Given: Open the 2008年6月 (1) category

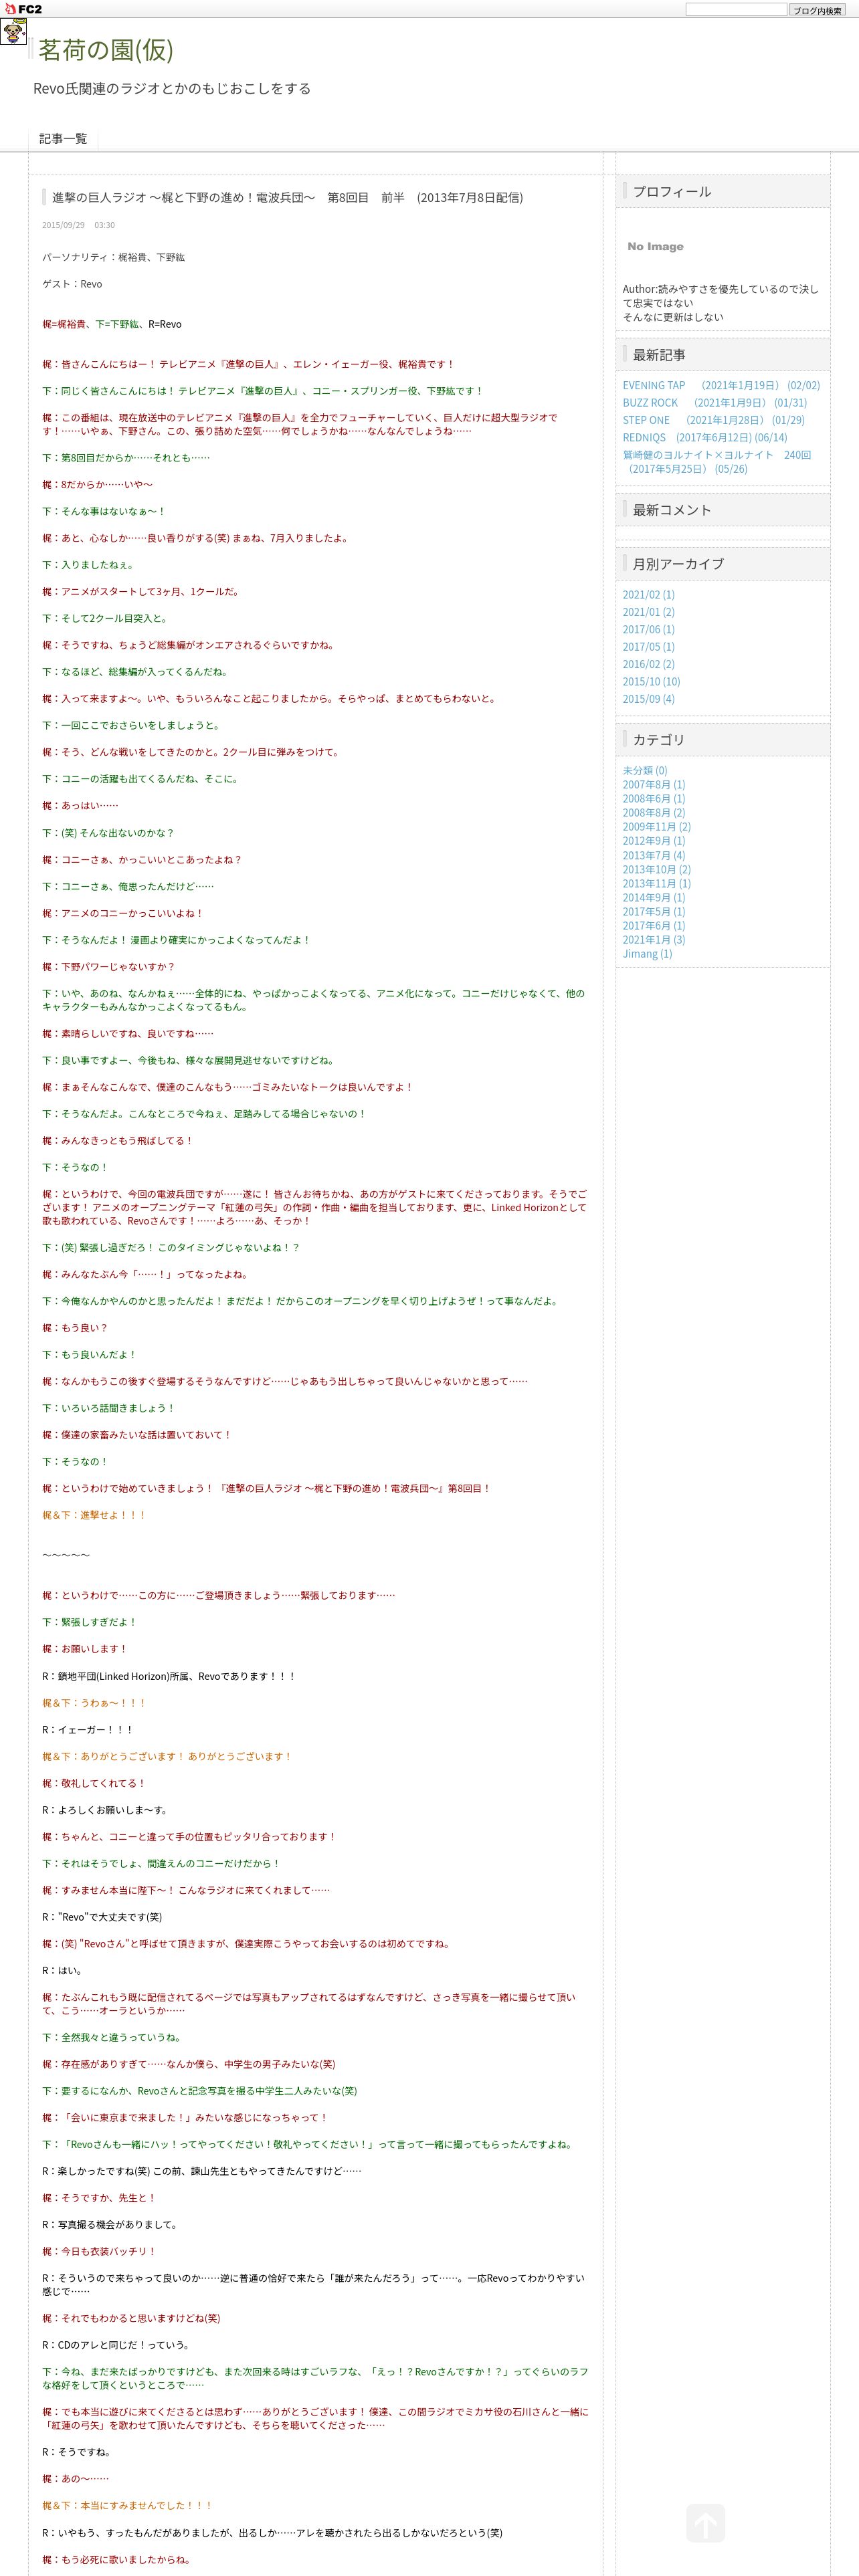Looking at the screenshot, I should tap(654, 798).
